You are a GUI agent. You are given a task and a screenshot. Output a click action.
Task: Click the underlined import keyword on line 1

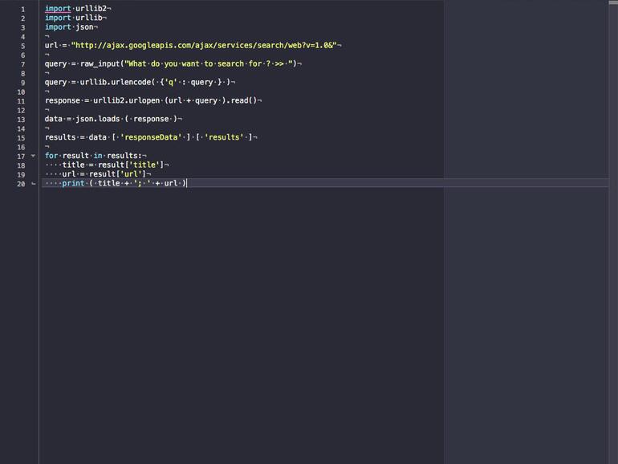pos(58,9)
